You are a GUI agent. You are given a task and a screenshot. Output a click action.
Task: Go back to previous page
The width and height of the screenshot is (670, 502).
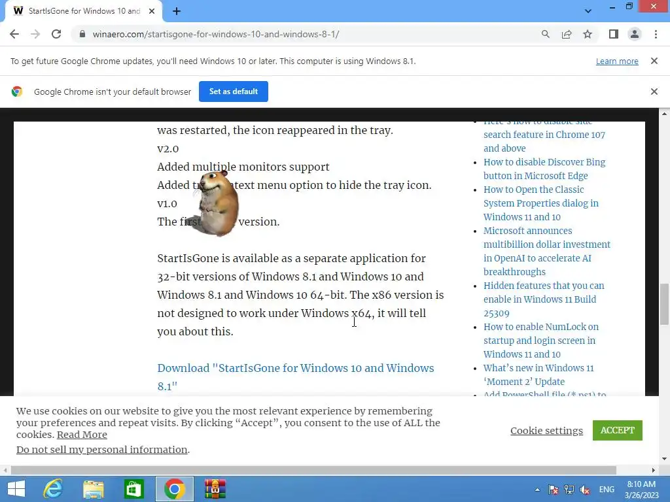pos(14,34)
